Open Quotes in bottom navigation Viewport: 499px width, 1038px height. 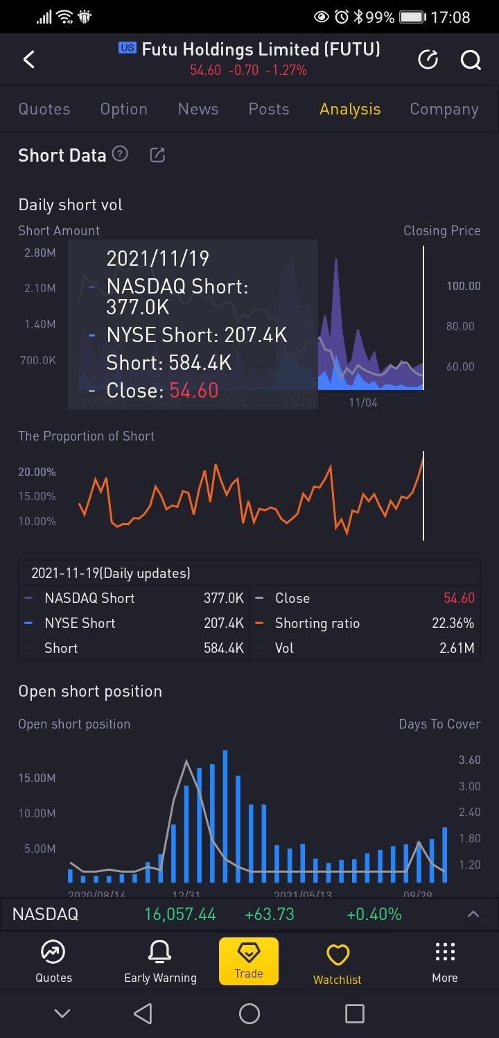tap(53, 961)
